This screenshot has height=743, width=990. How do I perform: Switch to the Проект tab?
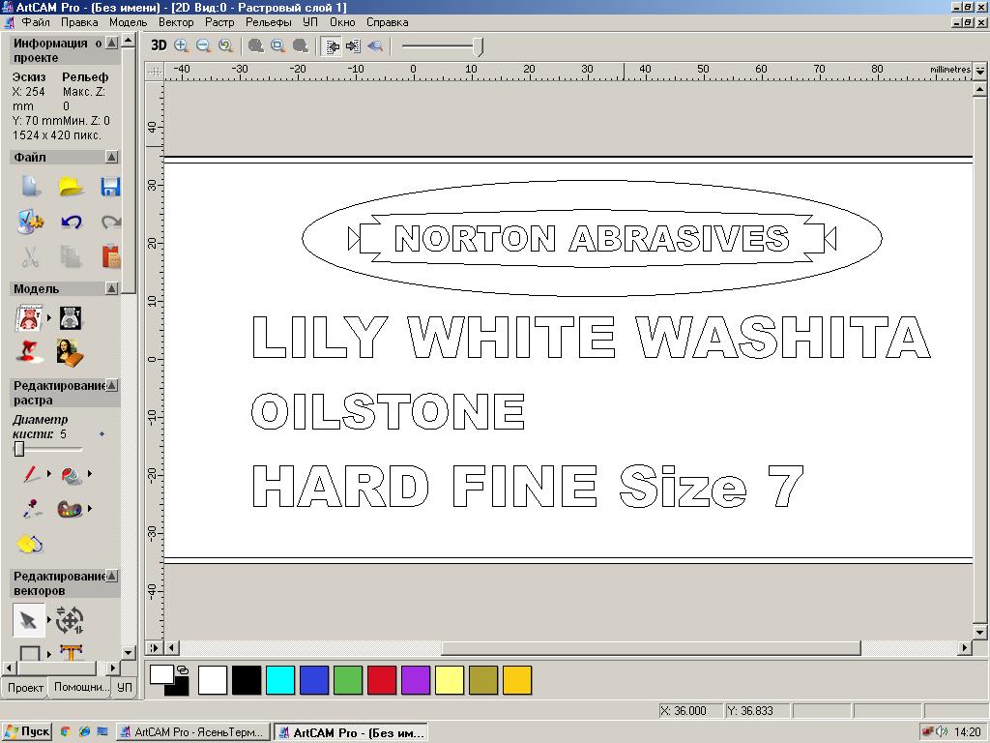coord(25,687)
